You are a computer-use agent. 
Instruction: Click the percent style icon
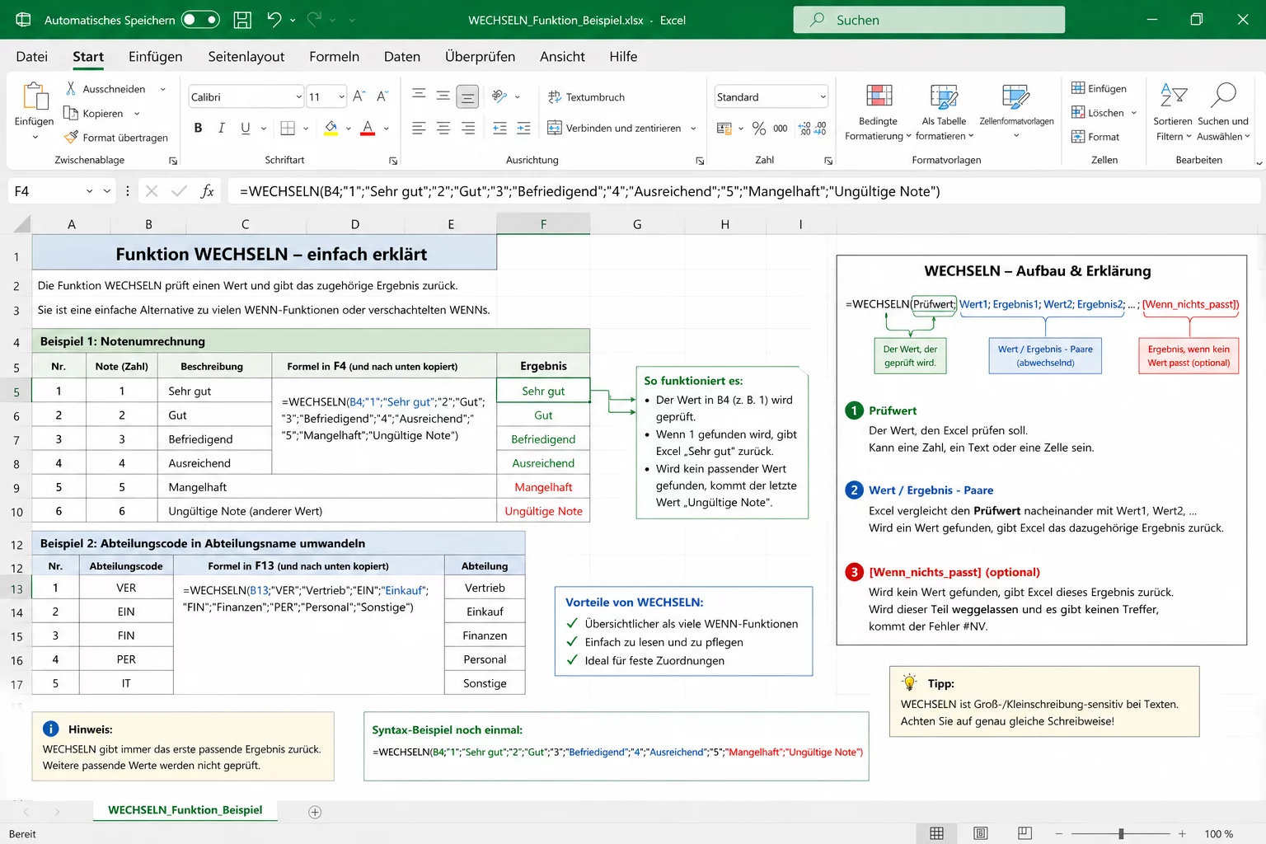tap(758, 128)
